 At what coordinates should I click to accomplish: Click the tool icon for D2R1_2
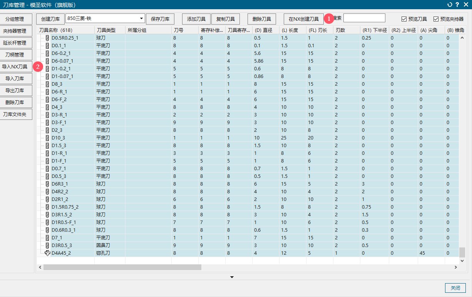47,199
